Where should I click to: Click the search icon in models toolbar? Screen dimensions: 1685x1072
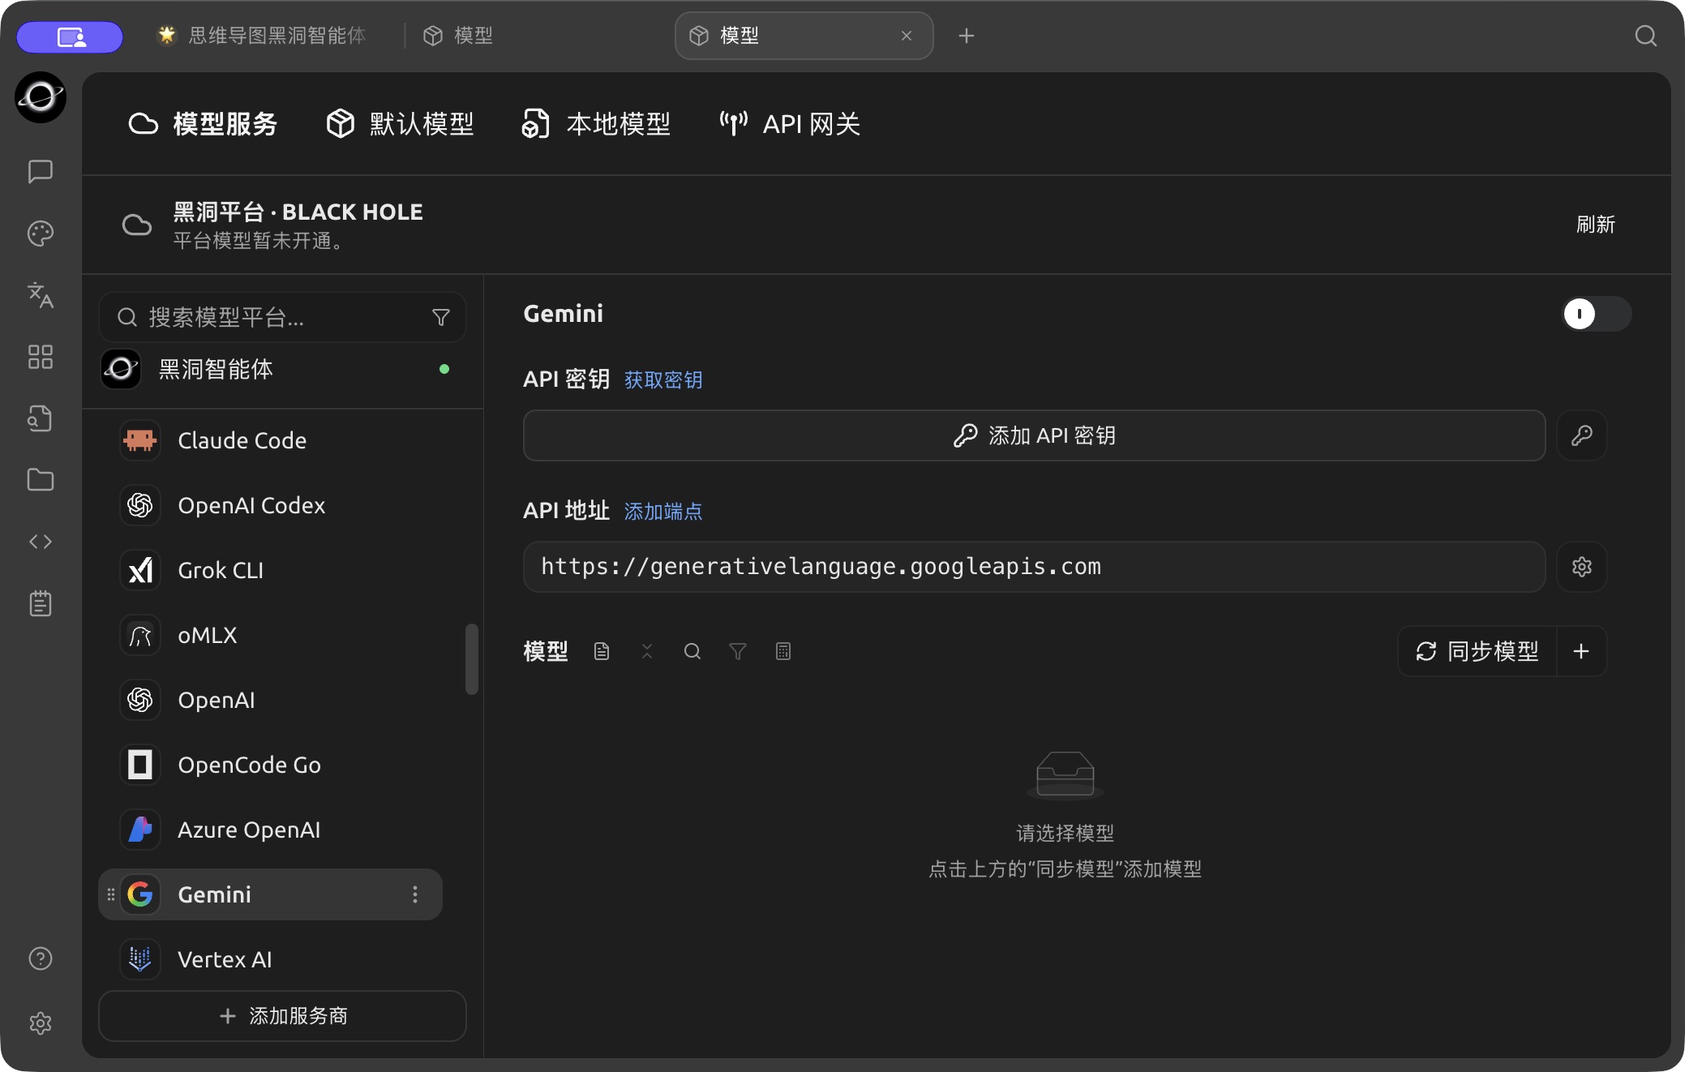[x=692, y=651]
